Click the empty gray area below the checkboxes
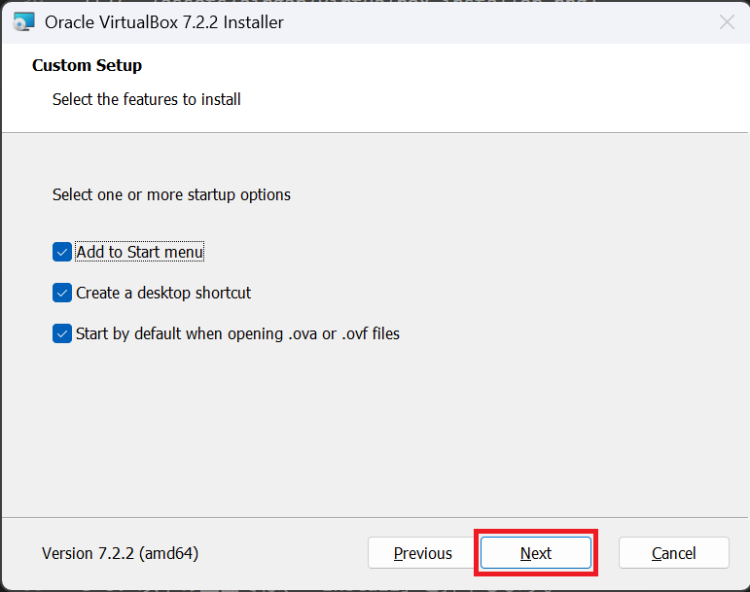Image resolution: width=750 pixels, height=592 pixels. coord(375,428)
